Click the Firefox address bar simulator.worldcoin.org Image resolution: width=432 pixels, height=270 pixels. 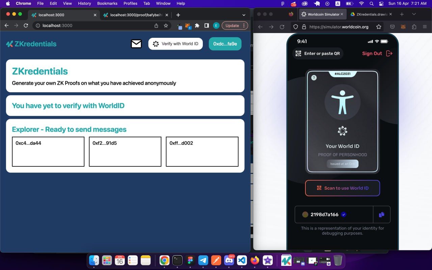click(337, 27)
